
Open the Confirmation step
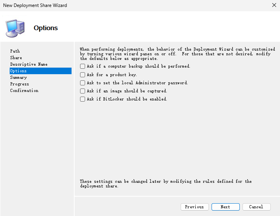tap(24, 90)
